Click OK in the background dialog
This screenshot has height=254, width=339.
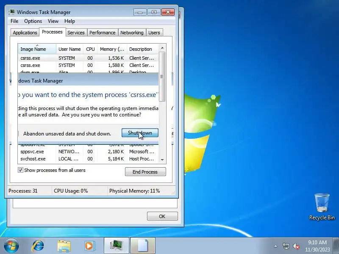click(162, 216)
